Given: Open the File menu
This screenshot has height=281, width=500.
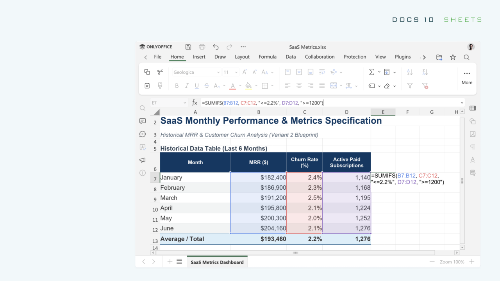Looking at the screenshot, I should tap(157, 57).
